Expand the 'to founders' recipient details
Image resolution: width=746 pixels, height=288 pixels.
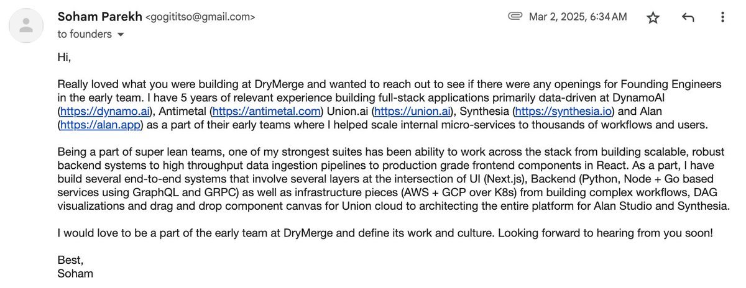click(121, 35)
